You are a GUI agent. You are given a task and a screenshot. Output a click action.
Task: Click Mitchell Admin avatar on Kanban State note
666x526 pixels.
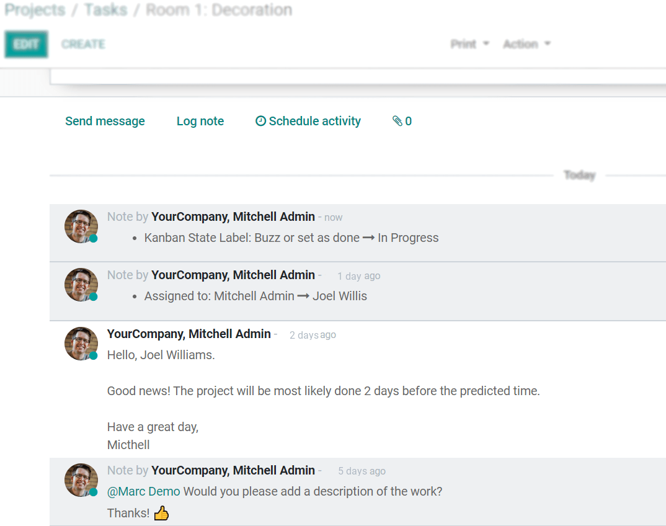click(x=81, y=226)
